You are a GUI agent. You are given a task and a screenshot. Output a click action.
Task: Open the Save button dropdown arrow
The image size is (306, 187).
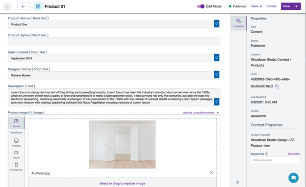[296, 6]
